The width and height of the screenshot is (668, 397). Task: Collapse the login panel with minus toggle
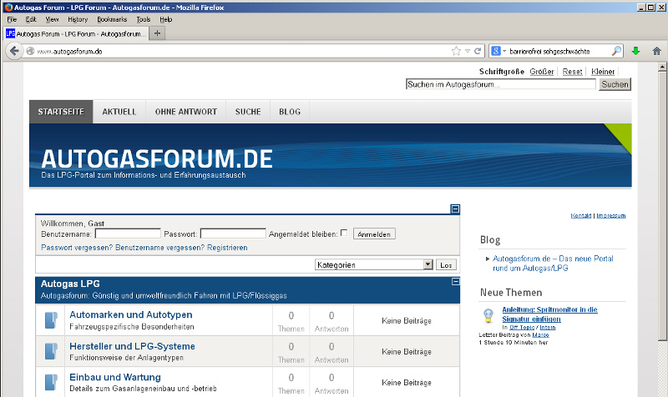(455, 209)
